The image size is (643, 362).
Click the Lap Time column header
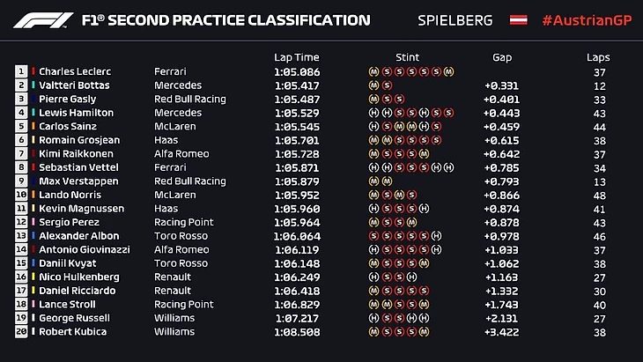click(295, 57)
